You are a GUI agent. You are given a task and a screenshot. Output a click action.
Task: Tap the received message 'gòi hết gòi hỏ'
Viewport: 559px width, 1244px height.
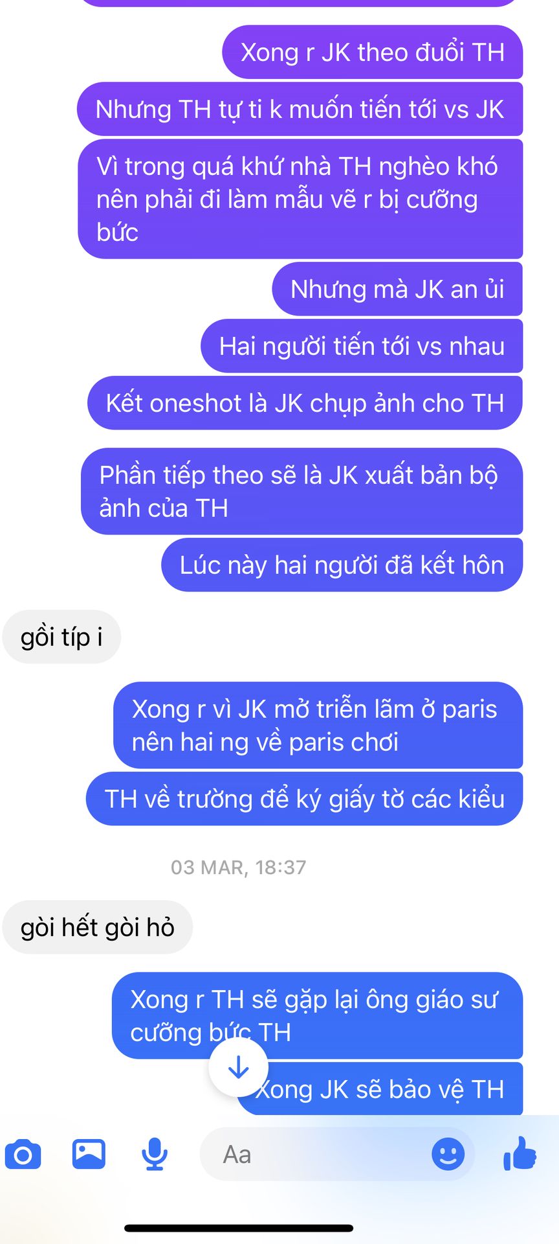click(98, 927)
